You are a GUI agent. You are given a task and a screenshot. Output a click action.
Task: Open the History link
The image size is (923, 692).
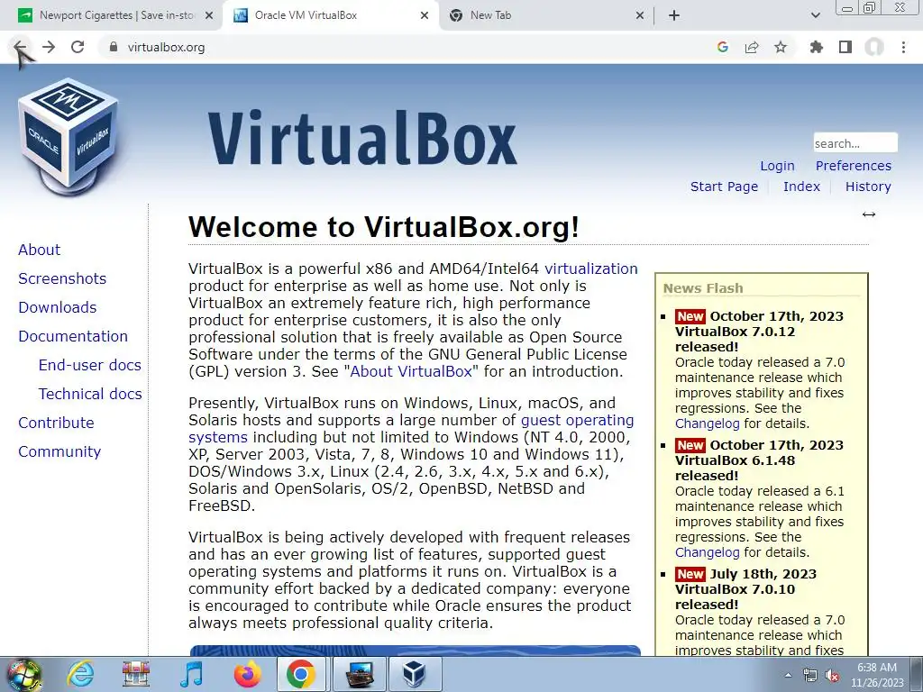pos(868,187)
